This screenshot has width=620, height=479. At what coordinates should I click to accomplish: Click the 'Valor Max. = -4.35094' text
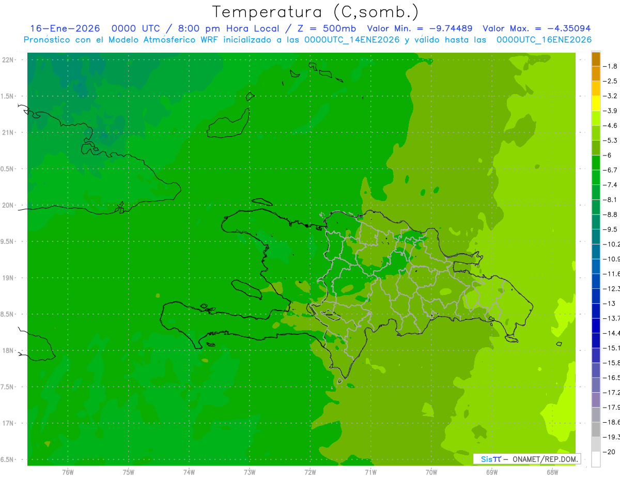coord(536,28)
